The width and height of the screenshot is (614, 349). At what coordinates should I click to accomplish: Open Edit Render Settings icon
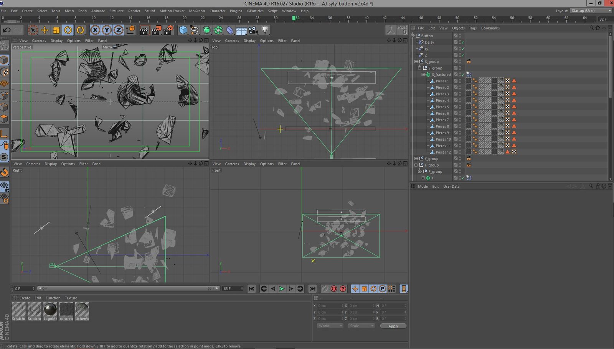(168, 30)
